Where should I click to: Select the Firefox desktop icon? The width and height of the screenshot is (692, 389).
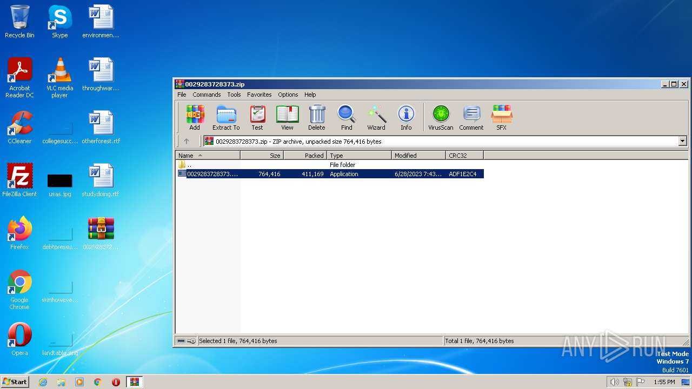(x=19, y=233)
